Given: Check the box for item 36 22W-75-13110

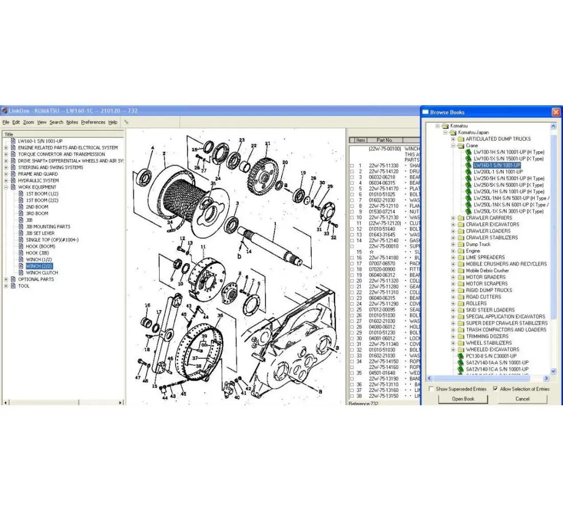Looking at the screenshot, I should [352, 384].
